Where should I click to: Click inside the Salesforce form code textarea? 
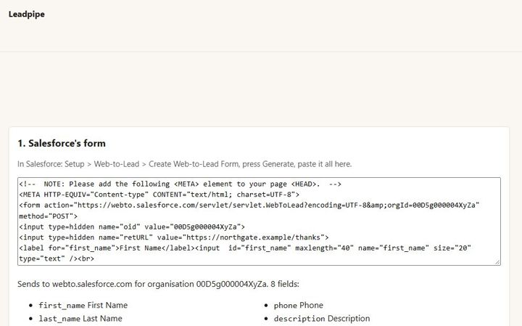coord(259,221)
